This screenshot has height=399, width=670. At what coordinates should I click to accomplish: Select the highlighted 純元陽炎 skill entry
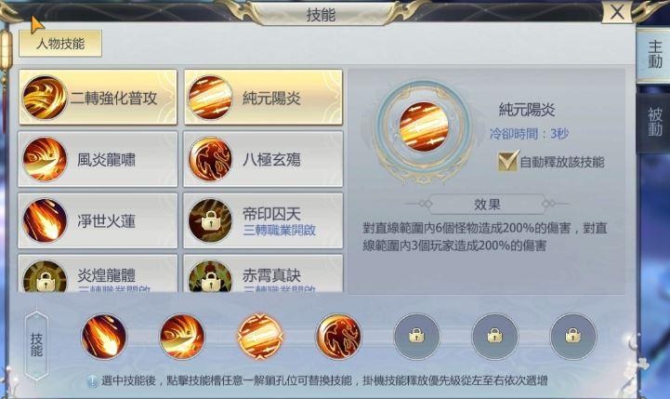(263, 98)
